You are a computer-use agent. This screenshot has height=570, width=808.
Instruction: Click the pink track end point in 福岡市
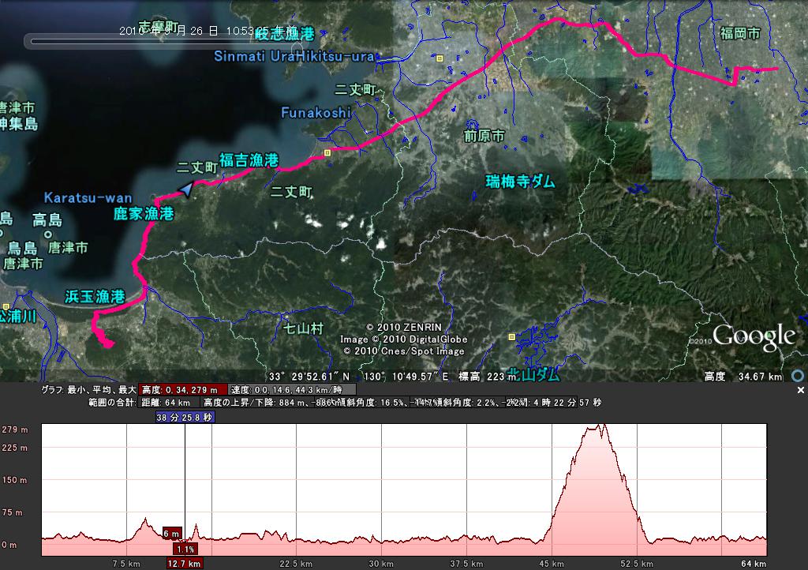(776, 69)
